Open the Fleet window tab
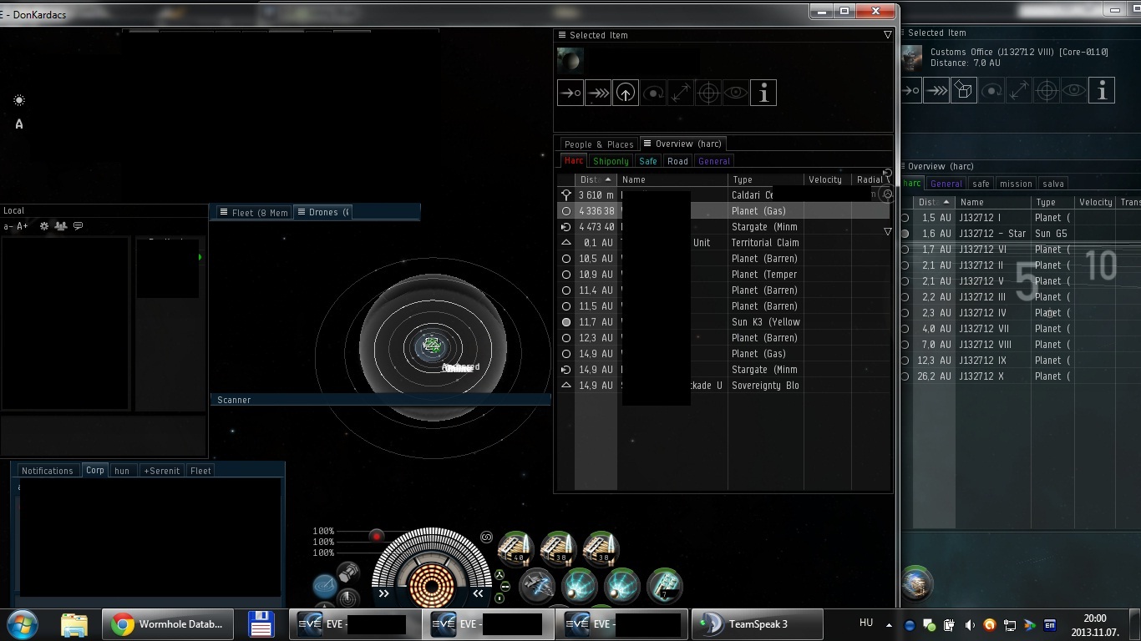This screenshot has width=1141, height=641. coord(254,212)
